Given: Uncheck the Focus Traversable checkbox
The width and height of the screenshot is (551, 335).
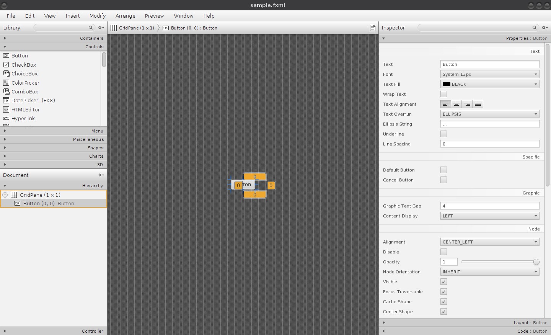Looking at the screenshot, I should [443, 292].
